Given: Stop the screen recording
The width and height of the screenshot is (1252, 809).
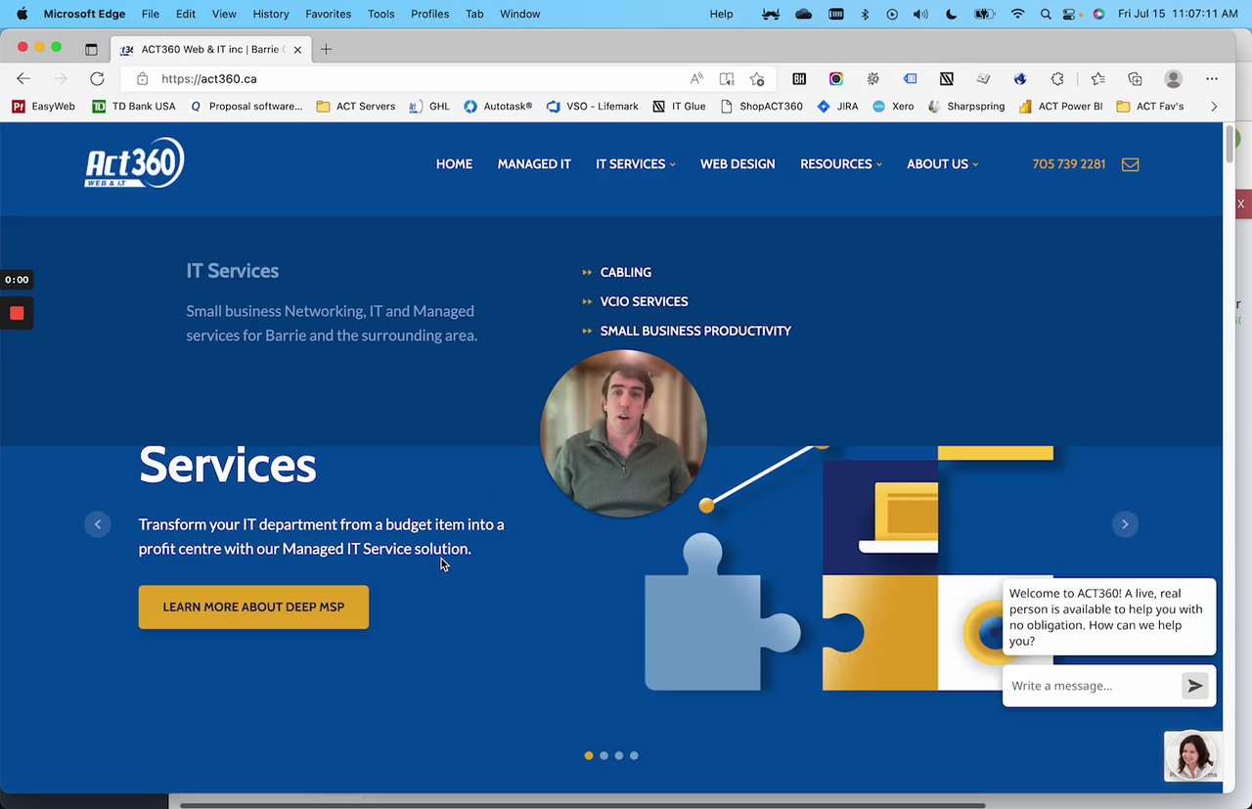Looking at the screenshot, I should click(17, 313).
